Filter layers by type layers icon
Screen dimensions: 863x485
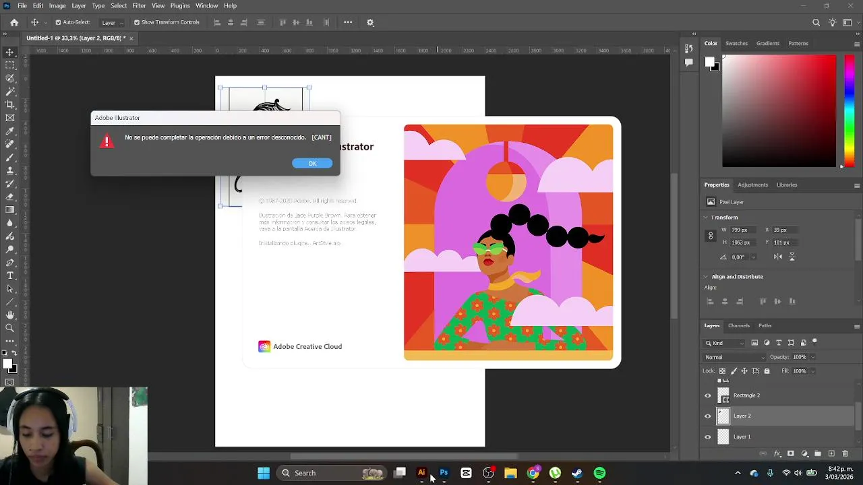[779, 343]
